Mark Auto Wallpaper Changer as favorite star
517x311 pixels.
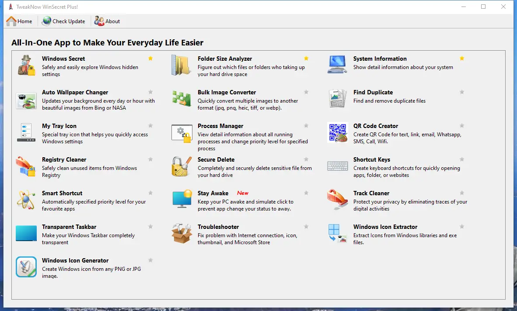click(150, 92)
